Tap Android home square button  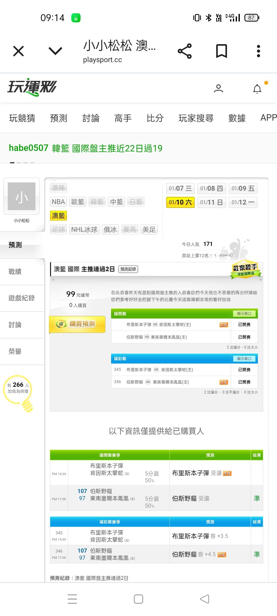138,599
